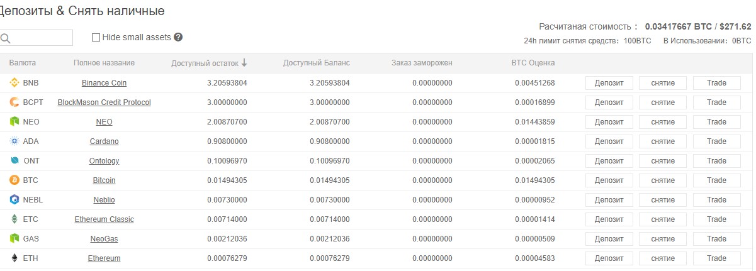Click the NEBL coin icon

pos(14,200)
